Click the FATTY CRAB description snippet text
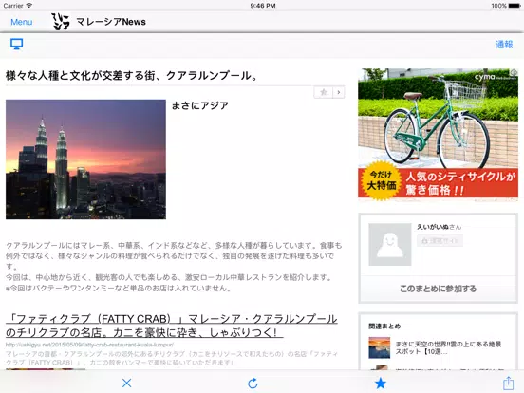 pos(172,358)
